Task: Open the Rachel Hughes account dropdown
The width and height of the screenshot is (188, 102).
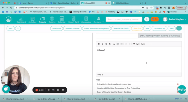Action: pyautogui.click(x=174, y=19)
